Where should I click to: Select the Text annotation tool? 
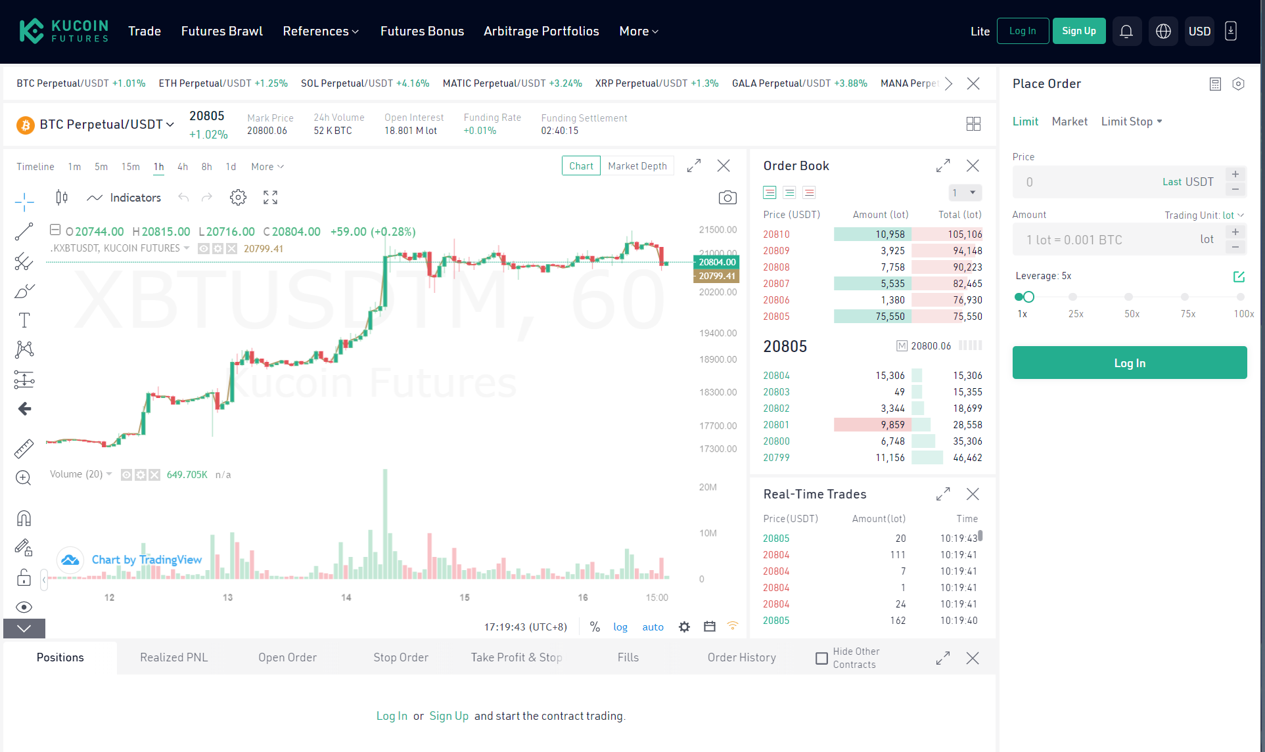pyautogui.click(x=24, y=320)
